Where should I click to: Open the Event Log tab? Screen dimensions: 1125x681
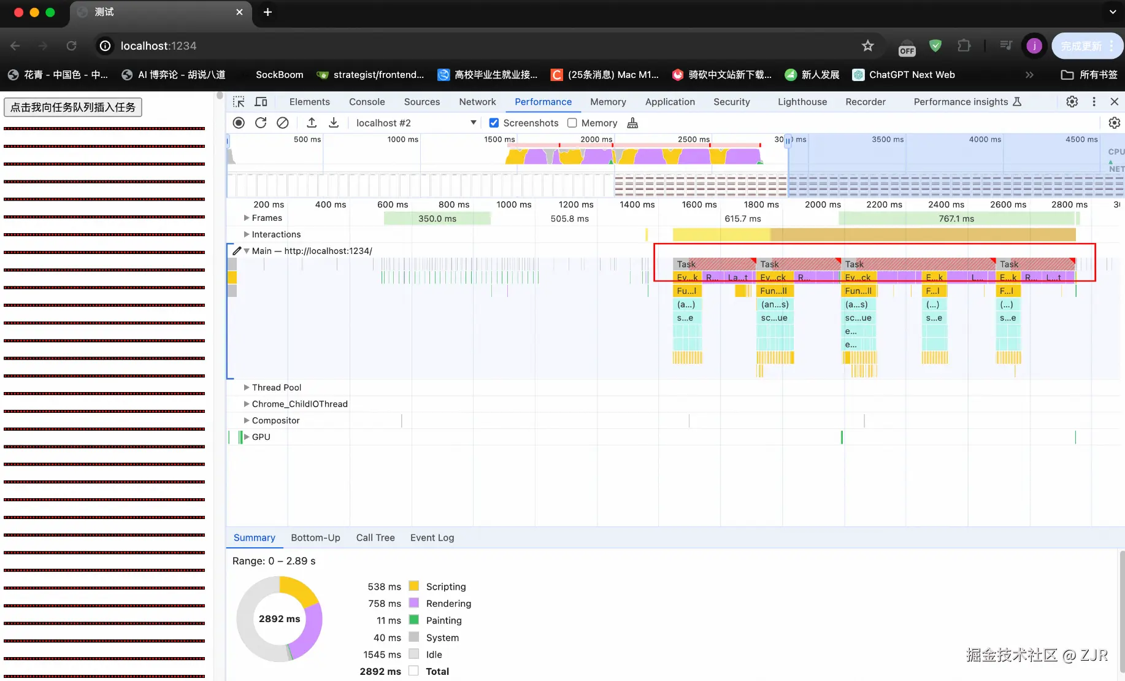tap(432, 537)
